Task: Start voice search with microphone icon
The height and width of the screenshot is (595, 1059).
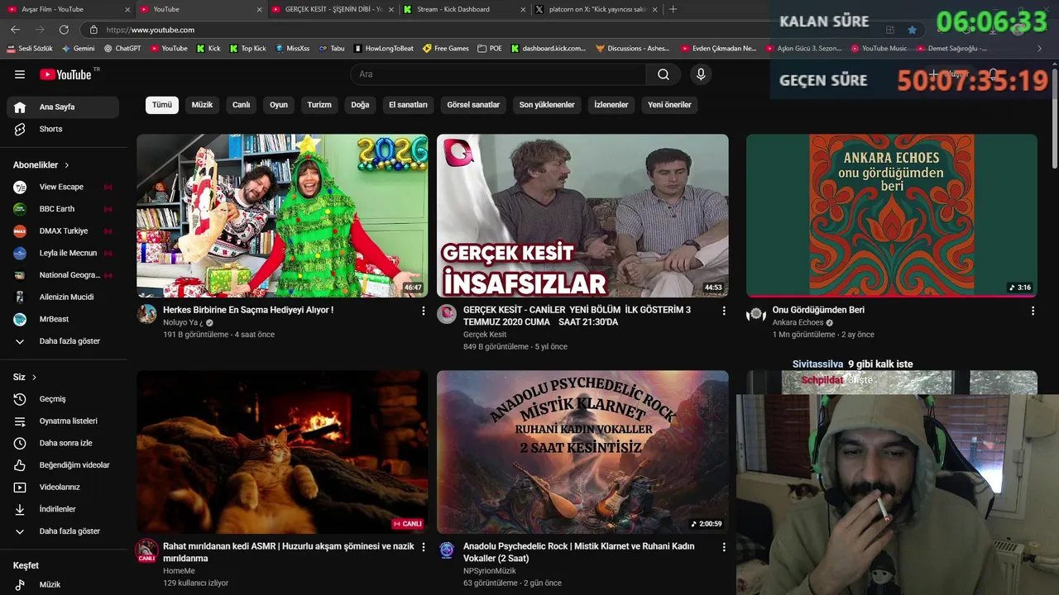Action: click(701, 74)
